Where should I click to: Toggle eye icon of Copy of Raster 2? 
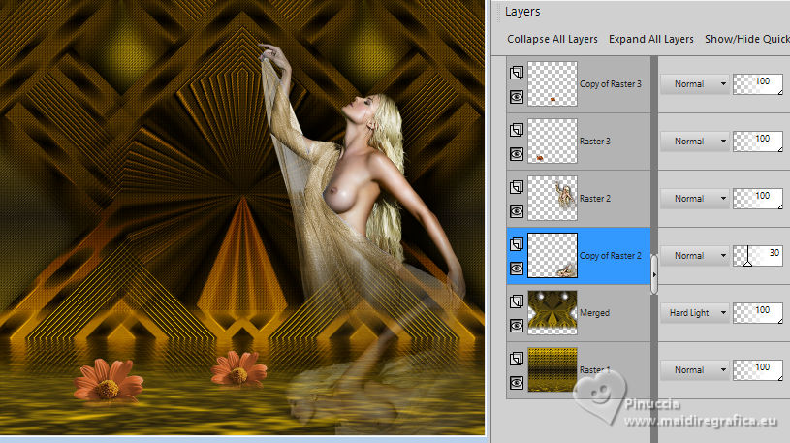pos(517,269)
